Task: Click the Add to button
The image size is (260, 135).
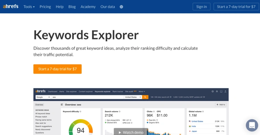Action: tap(221, 105)
